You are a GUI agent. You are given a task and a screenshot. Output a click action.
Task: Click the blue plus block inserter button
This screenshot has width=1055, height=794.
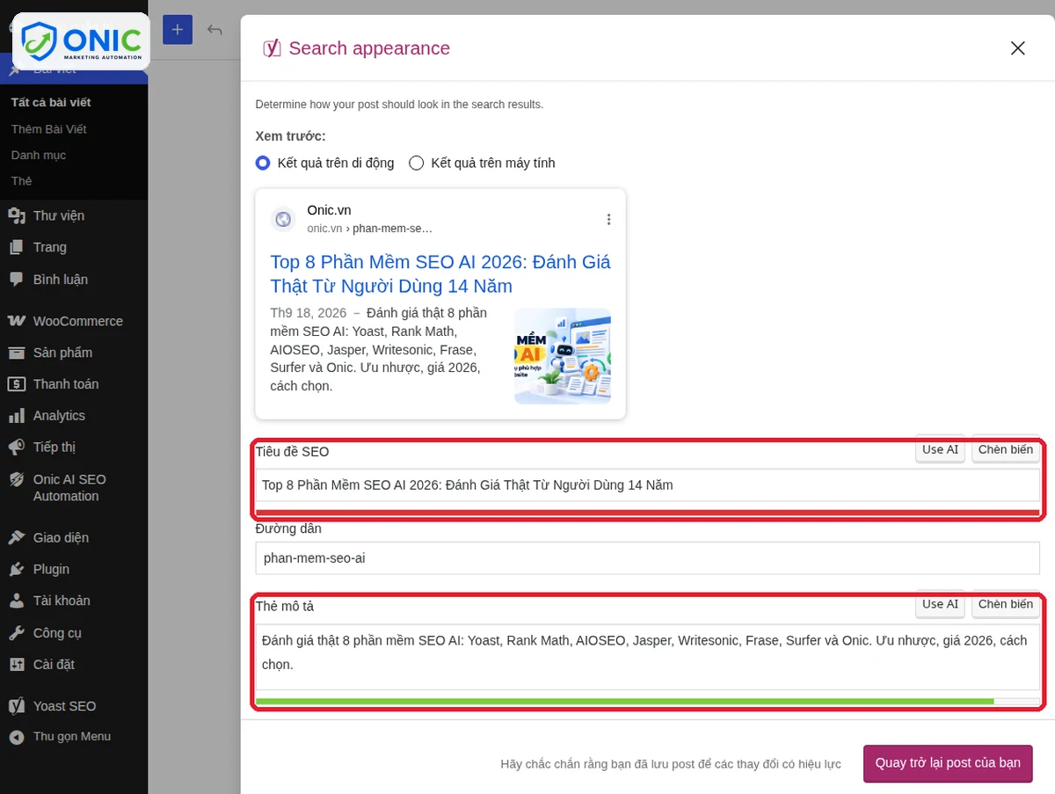(178, 30)
